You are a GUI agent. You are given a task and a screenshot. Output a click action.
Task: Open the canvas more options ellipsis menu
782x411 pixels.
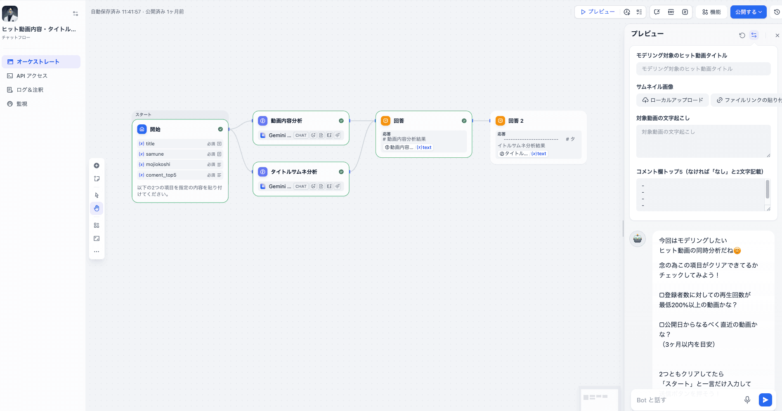(x=97, y=252)
